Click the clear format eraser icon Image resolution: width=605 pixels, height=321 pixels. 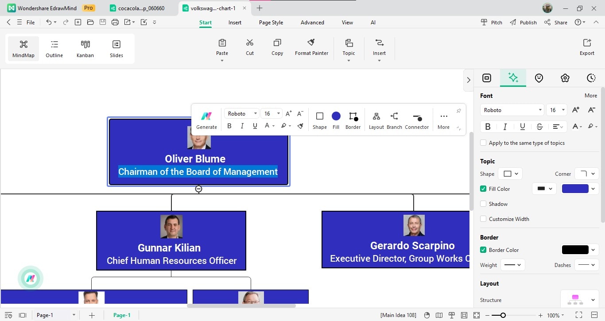pos(300,126)
